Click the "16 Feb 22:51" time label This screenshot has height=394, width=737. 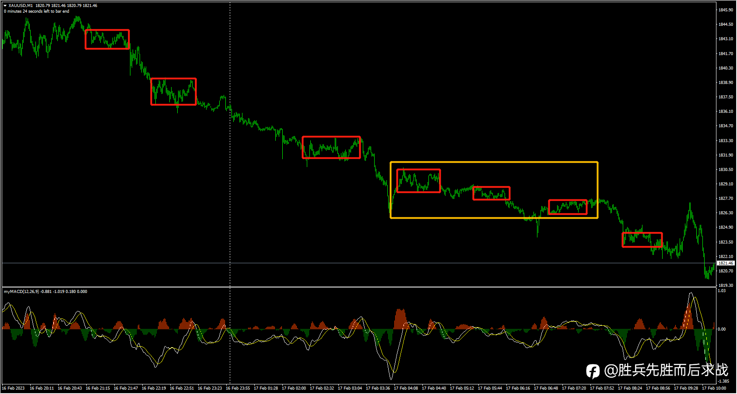(182, 388)
